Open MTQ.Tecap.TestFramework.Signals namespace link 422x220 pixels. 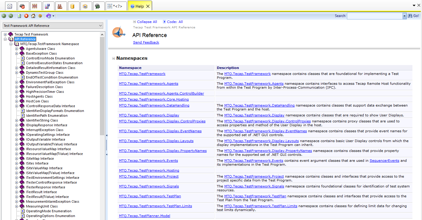click(149, 186)
